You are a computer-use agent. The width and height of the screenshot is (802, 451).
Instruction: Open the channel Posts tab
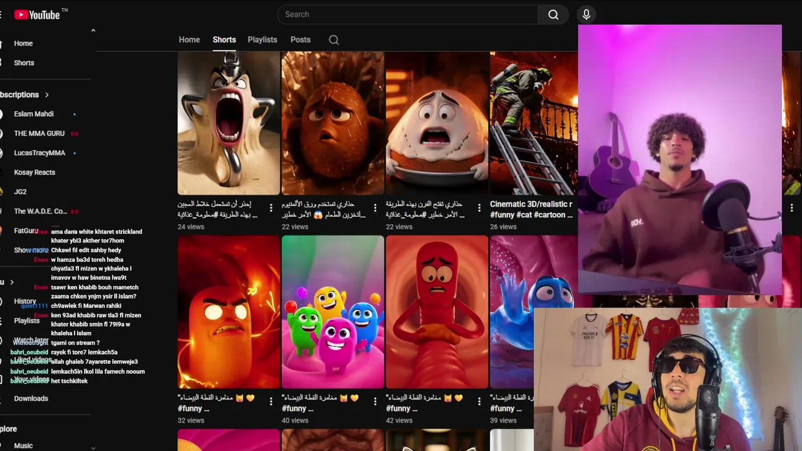click(300, 39)
